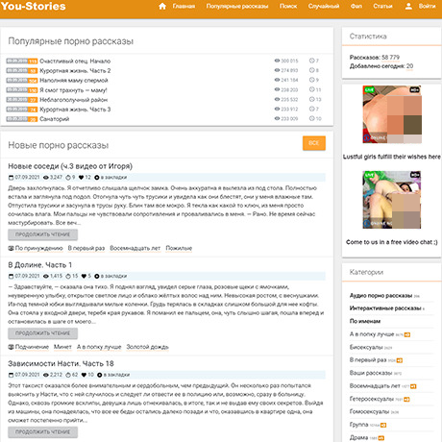Go to Статьи in the top navigation
The image size is (442, 442).
click(x=382, y=6)
